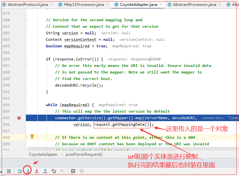Toggle fold end marker at line 689
This screenshot has height=176, width=239.
(26, 79)
